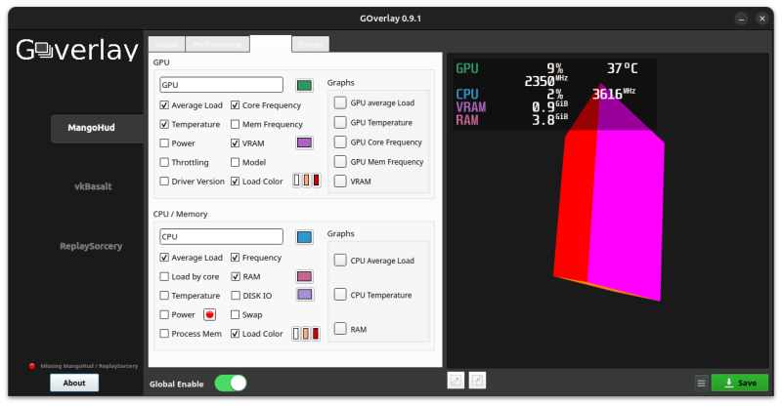Check CPU Average Load graph option
782x406 pixels.
coord(340,260)
